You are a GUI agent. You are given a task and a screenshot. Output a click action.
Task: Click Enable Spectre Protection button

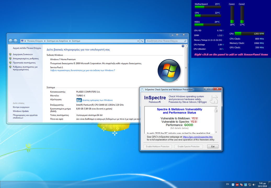[x=189, y=146]
